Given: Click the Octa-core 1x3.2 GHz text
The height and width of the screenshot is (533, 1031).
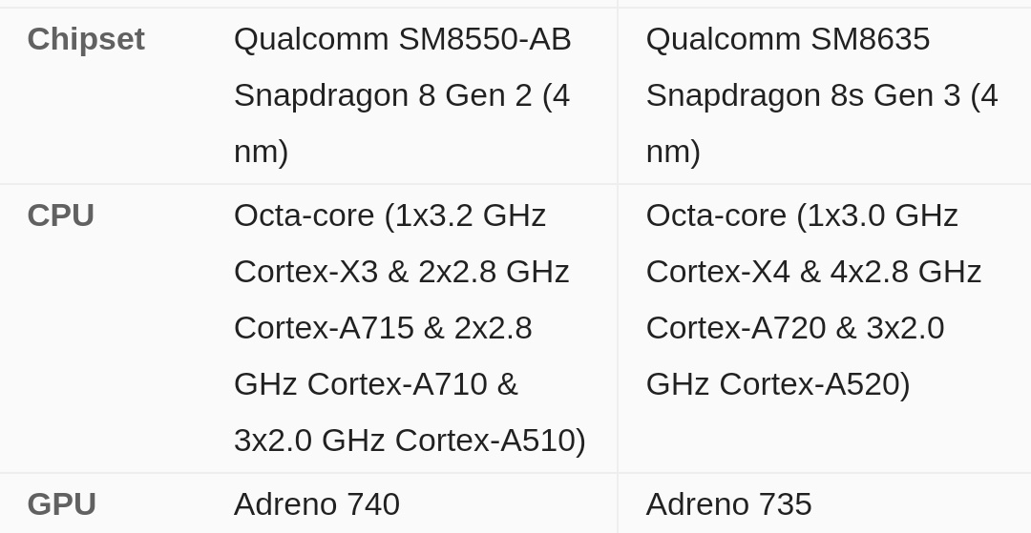Looking at the screenshot, I should (389, 215).
